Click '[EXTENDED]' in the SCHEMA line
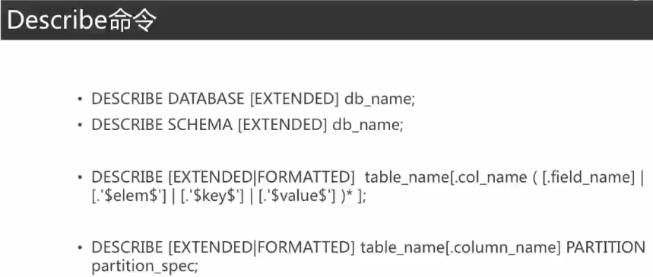This screenshot has width=653, height=277. click(282, 125)
